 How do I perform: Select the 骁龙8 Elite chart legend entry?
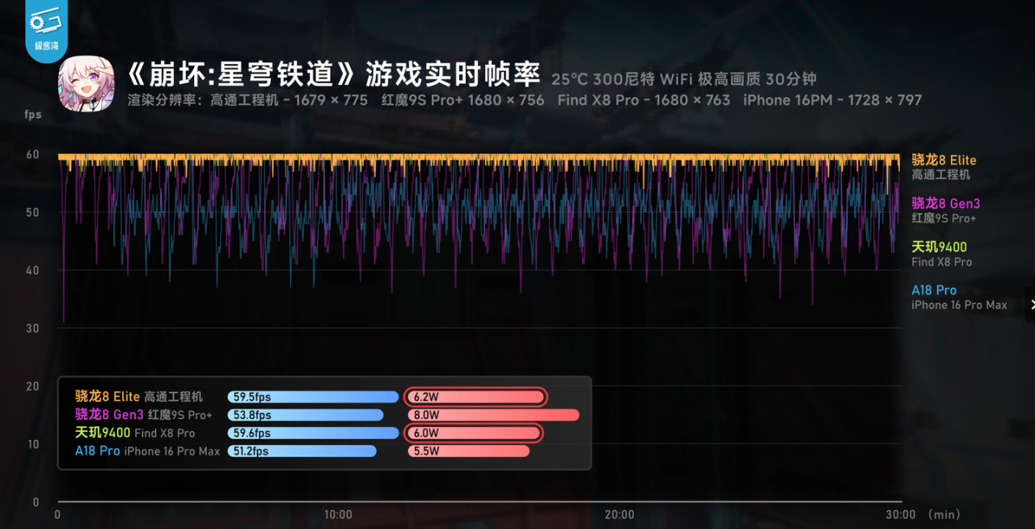pyautogui.click(x=943, y=167)
